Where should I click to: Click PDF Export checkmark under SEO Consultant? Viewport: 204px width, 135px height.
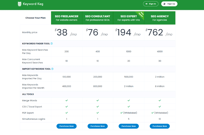(x=98, y=113)
